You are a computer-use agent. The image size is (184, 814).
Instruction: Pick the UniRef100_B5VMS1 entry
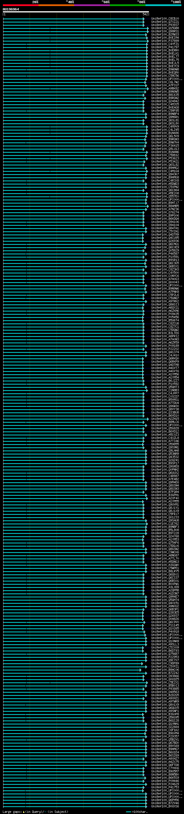165,400
